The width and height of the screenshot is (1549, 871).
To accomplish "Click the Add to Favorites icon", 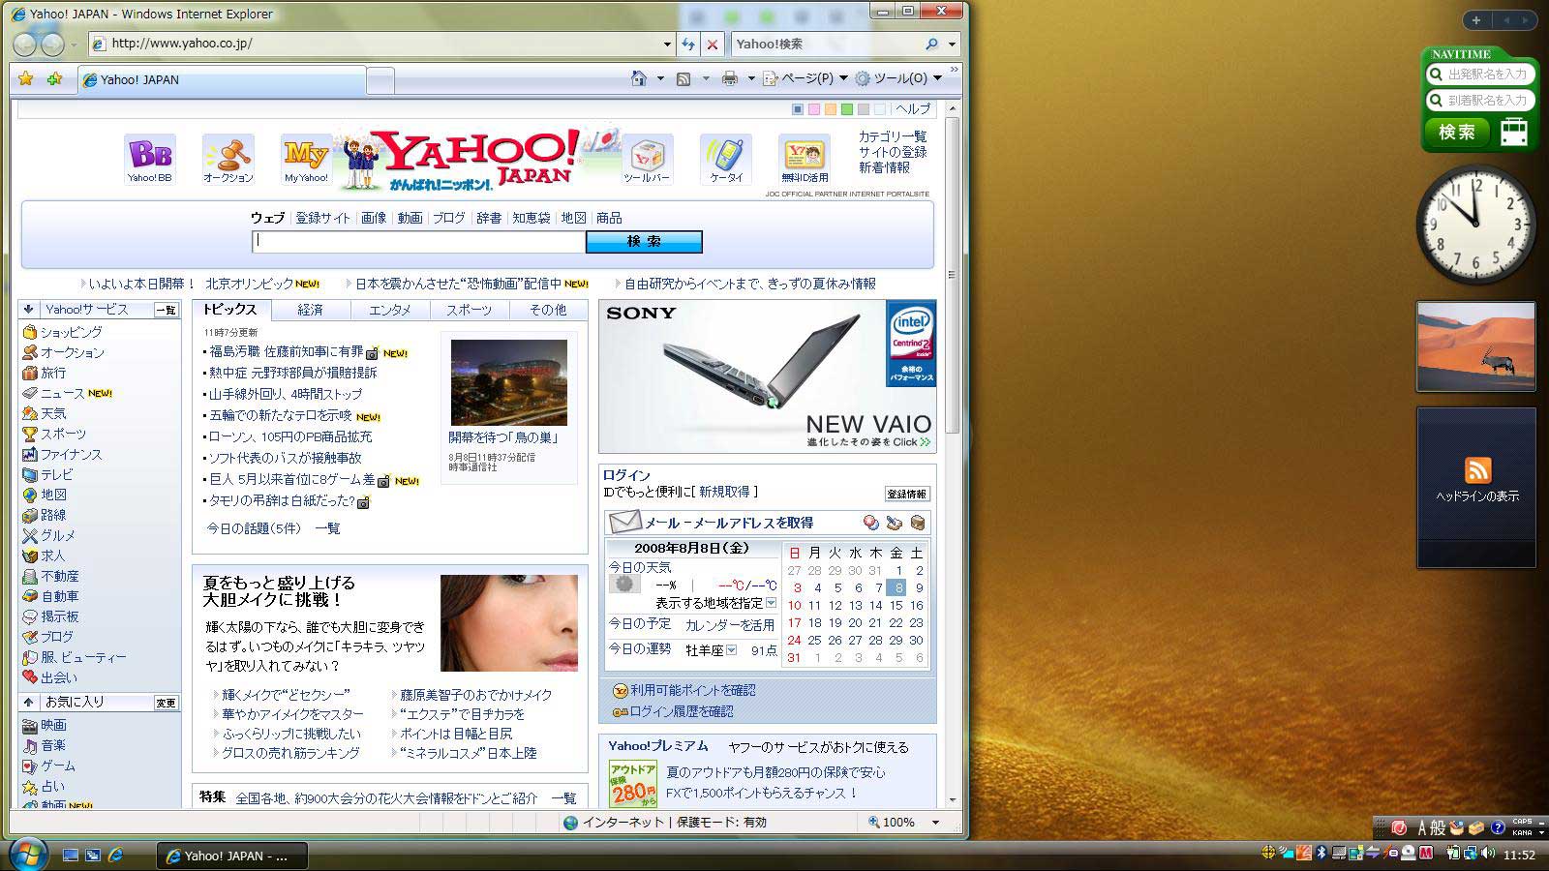I will click(54, 78).
